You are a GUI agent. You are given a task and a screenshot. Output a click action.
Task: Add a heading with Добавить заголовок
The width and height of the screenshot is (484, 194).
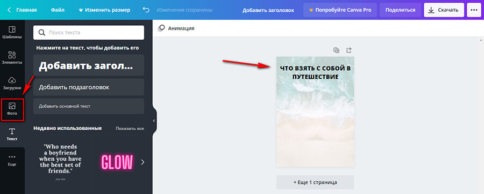(89, 65)
